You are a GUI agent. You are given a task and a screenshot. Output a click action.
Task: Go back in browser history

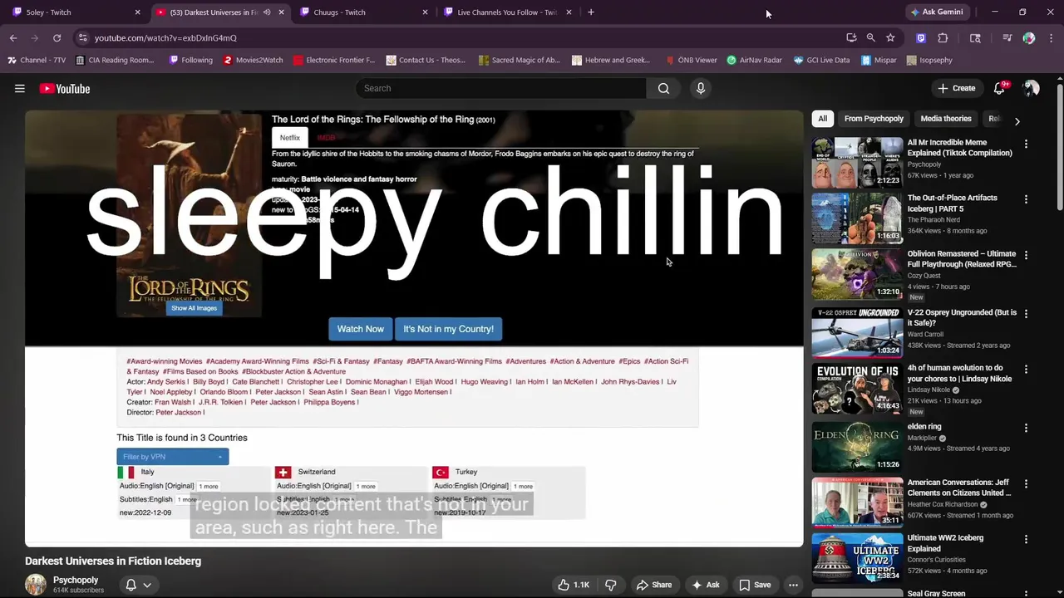13,37
